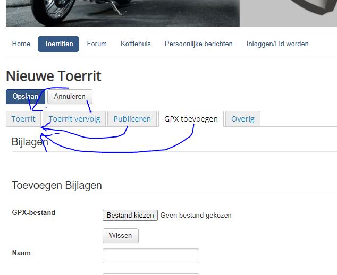
Task: Click the Bijlagen heading
Action: coord(30,142)
